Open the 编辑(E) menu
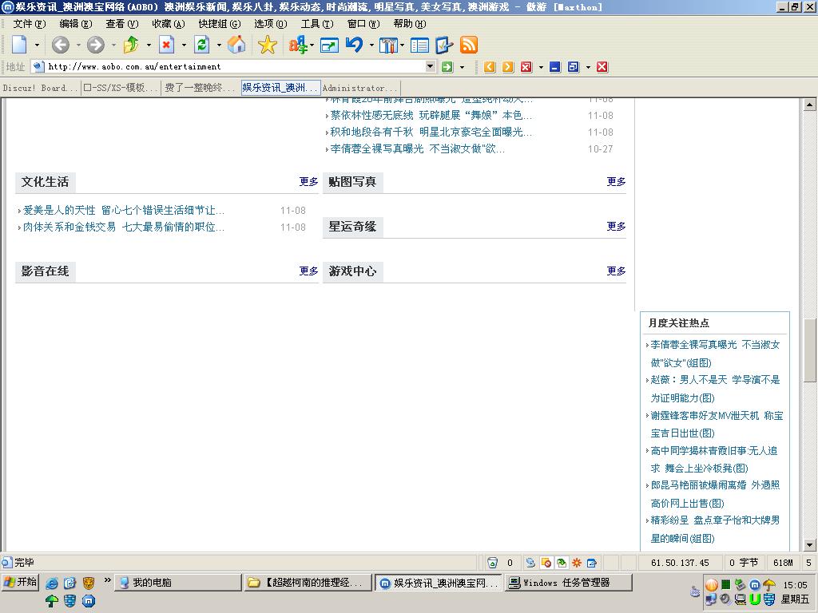818x613 pixels. [x=76, y=24]
